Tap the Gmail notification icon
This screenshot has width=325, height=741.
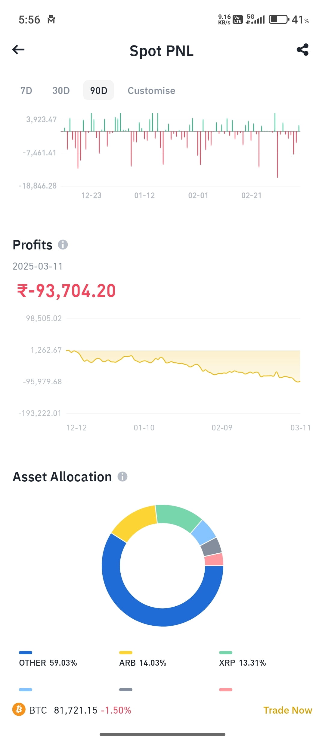click(51, 19)
